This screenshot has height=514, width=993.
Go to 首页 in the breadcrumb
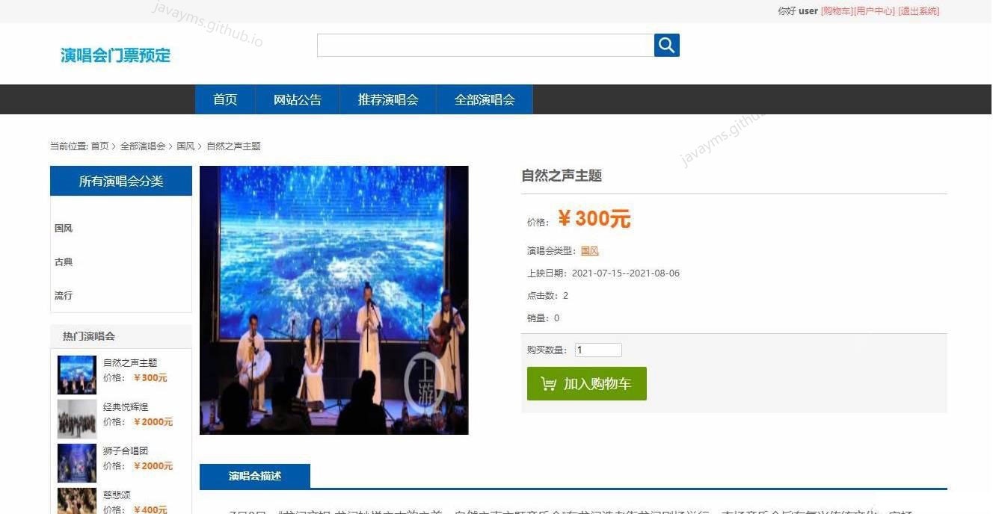[99, 146]
